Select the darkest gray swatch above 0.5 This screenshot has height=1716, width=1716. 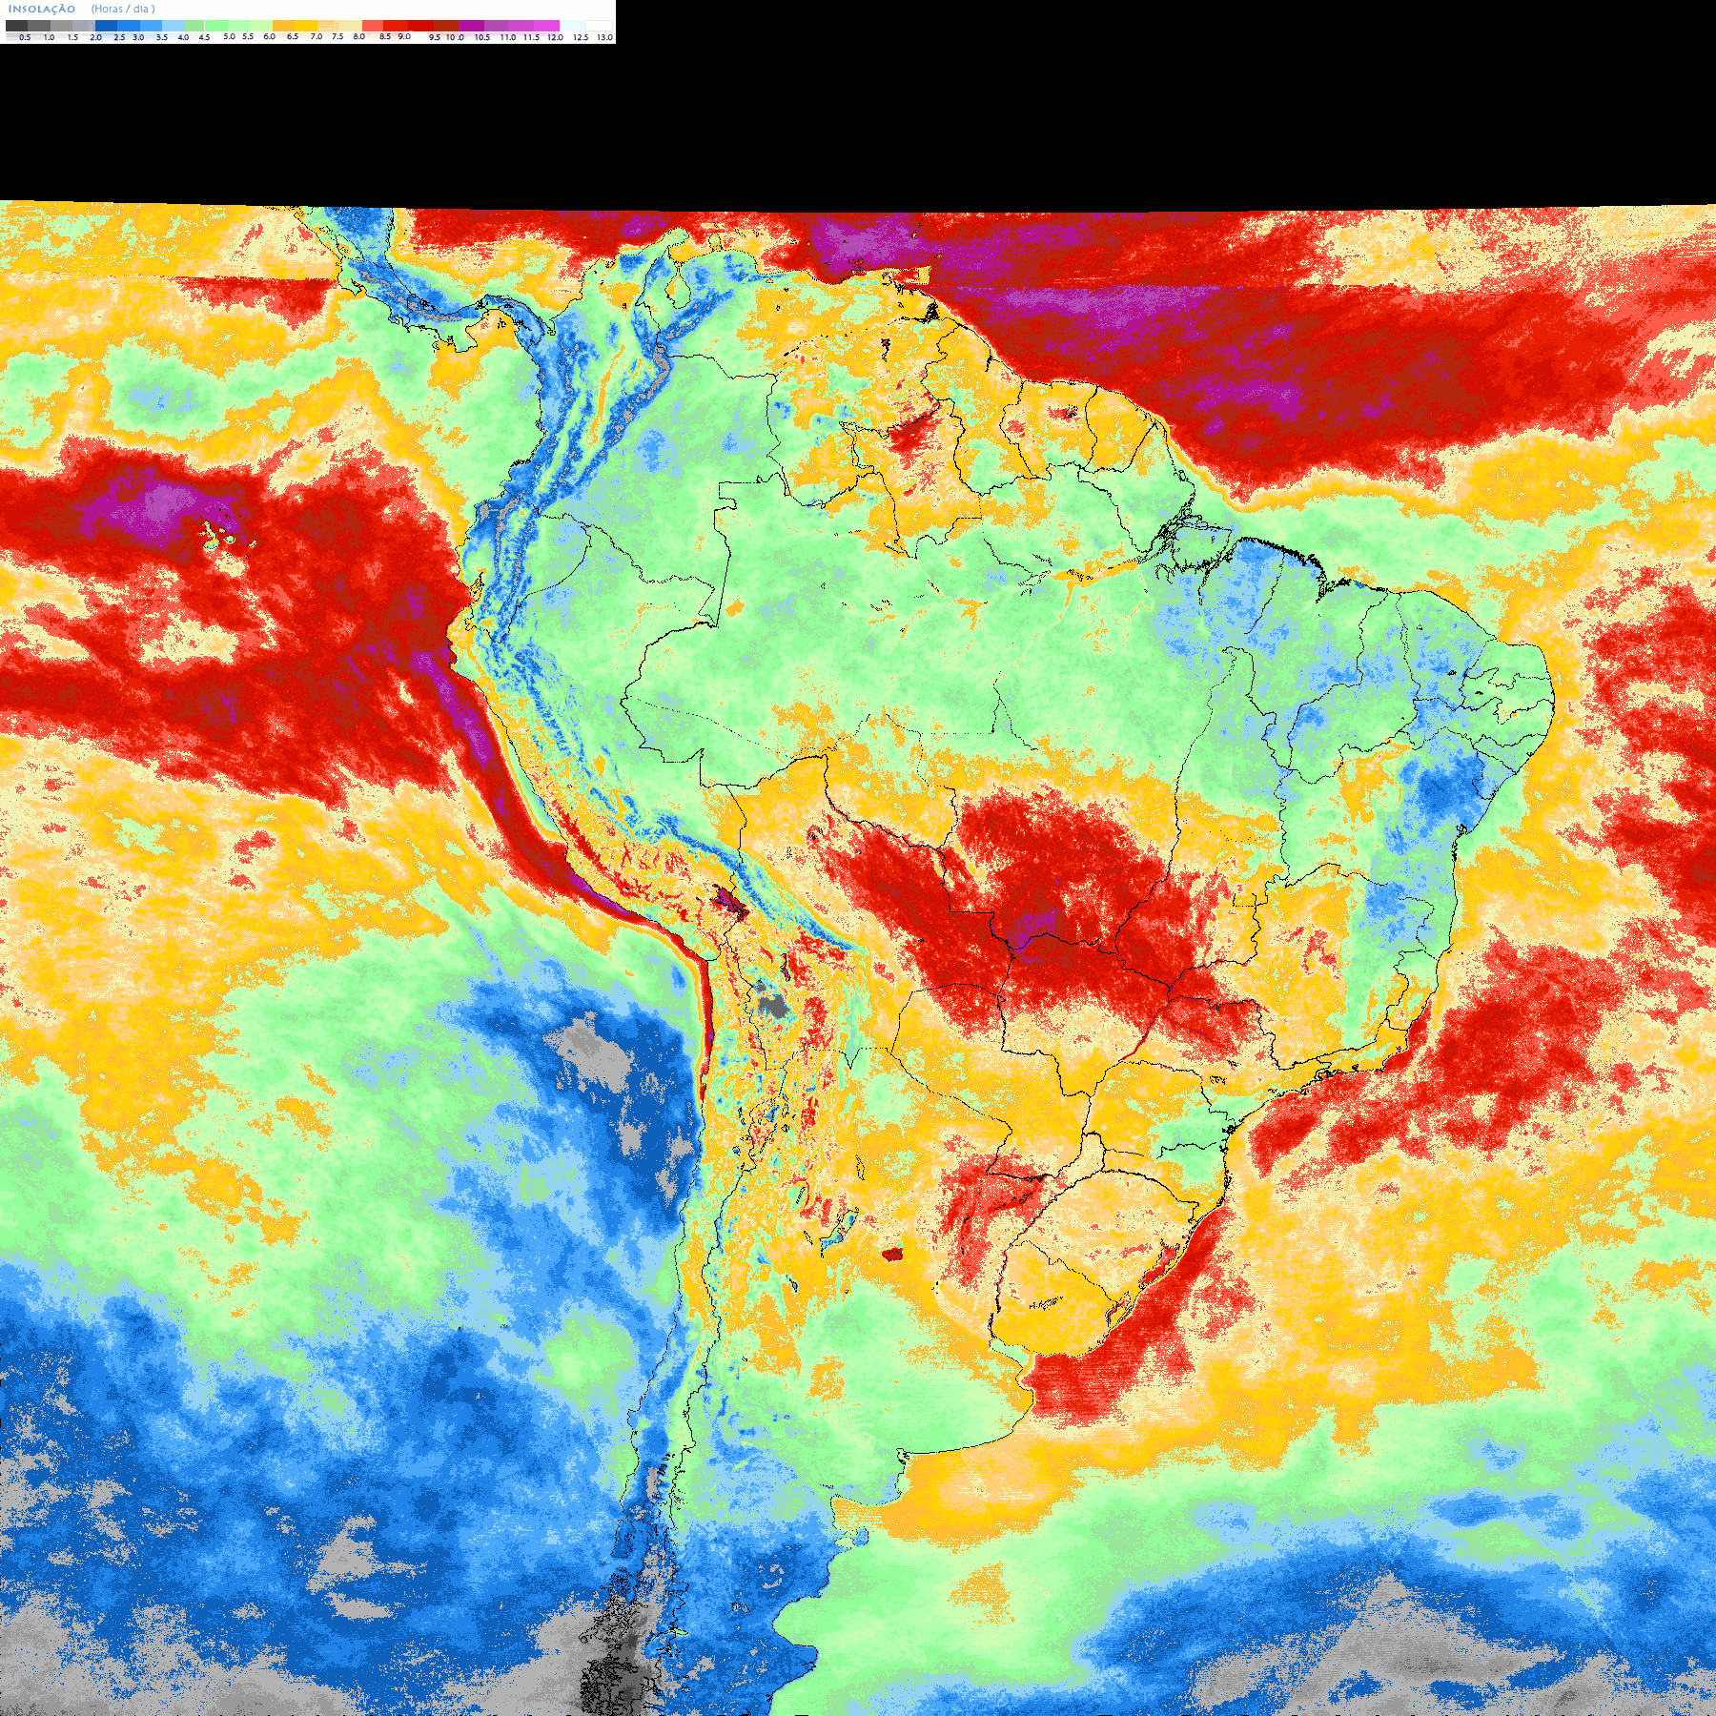(16, 26)
